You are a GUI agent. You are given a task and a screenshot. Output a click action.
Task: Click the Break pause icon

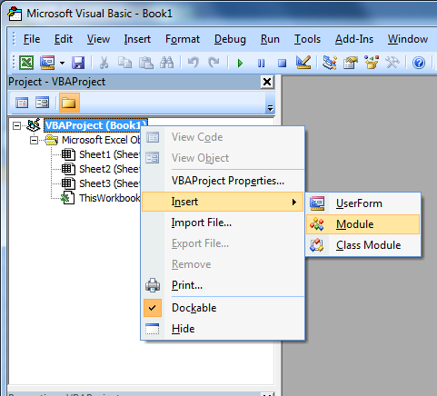(261, 64)
